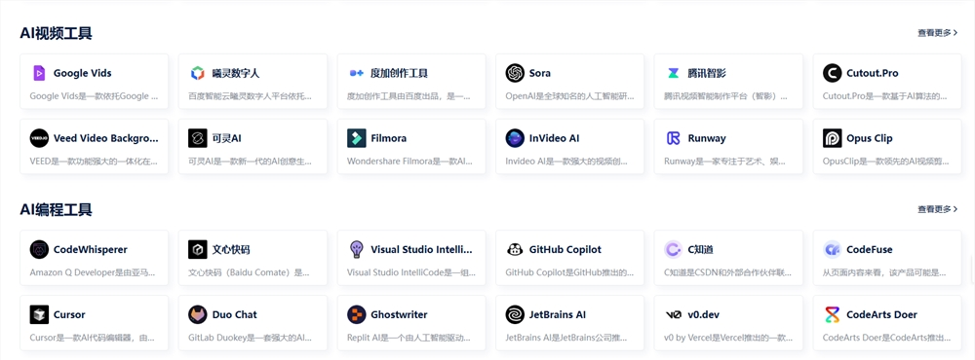This screenshot has height=360, width=975.
Task: Click the Visual Studio IntelliCode lightbulb icon
Action: pos(356,249)
